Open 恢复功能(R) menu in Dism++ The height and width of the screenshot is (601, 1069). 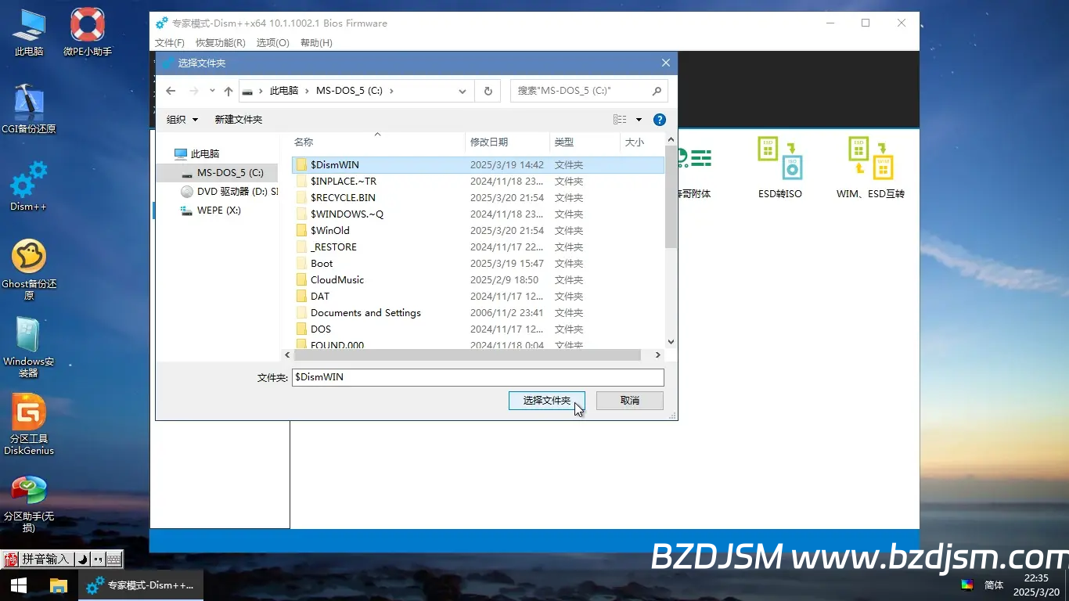point(220,43)
